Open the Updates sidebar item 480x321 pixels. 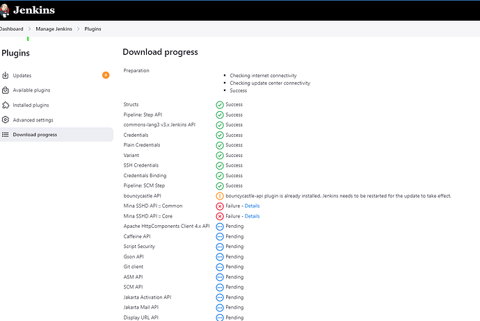[56, 75]
